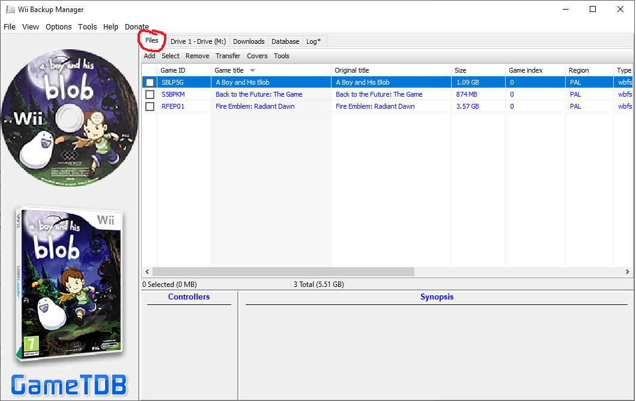Click the Wii Backup Manager title bar icon
The image size is (636, 401).
point(10,10)
